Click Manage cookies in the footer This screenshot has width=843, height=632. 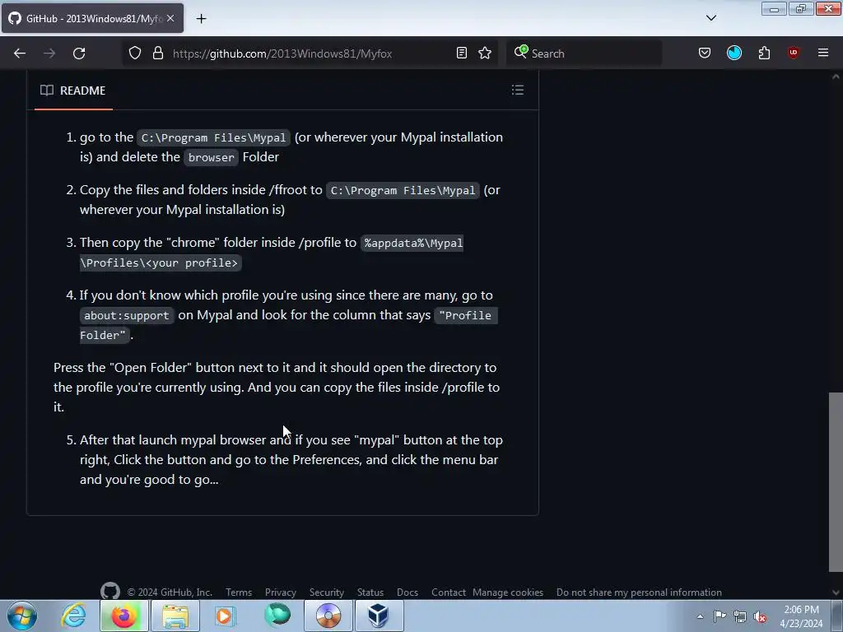tap(507, 592)
